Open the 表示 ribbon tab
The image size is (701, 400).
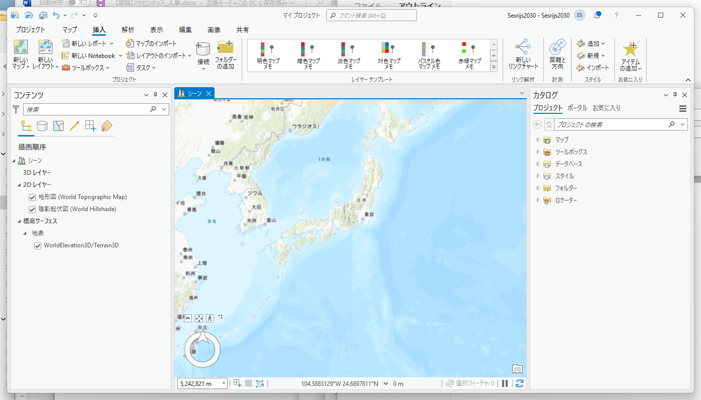click(x=157, y=30)
